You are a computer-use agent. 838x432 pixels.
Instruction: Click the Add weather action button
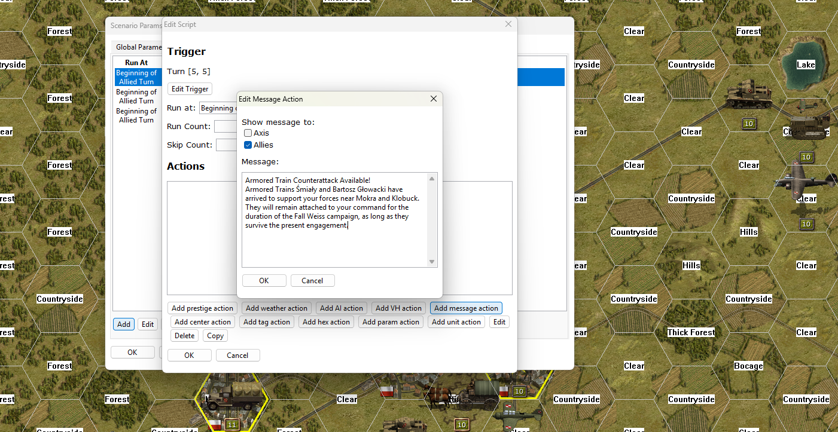(276, 308)
